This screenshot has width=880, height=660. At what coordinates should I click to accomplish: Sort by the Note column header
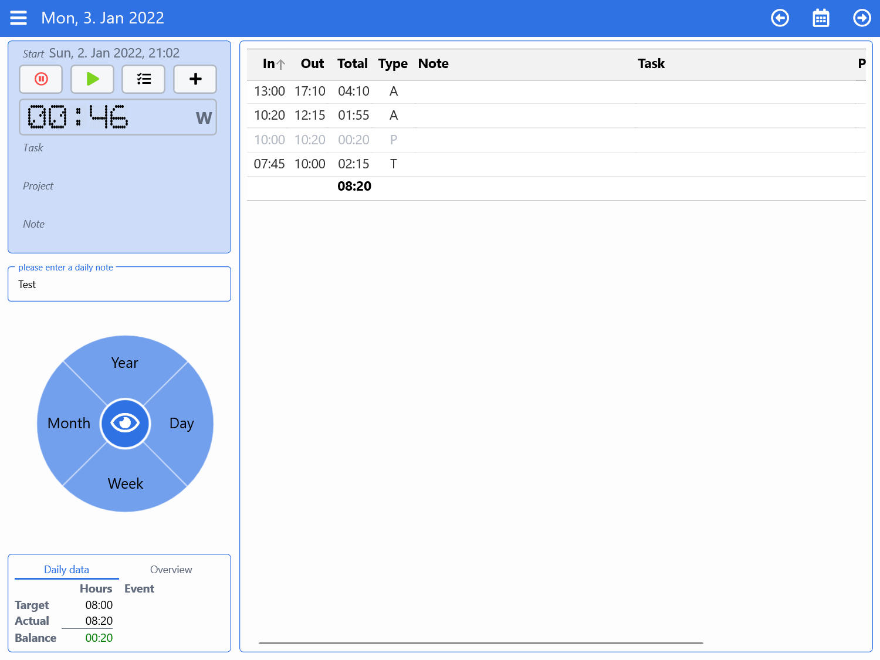coord(434,64)
